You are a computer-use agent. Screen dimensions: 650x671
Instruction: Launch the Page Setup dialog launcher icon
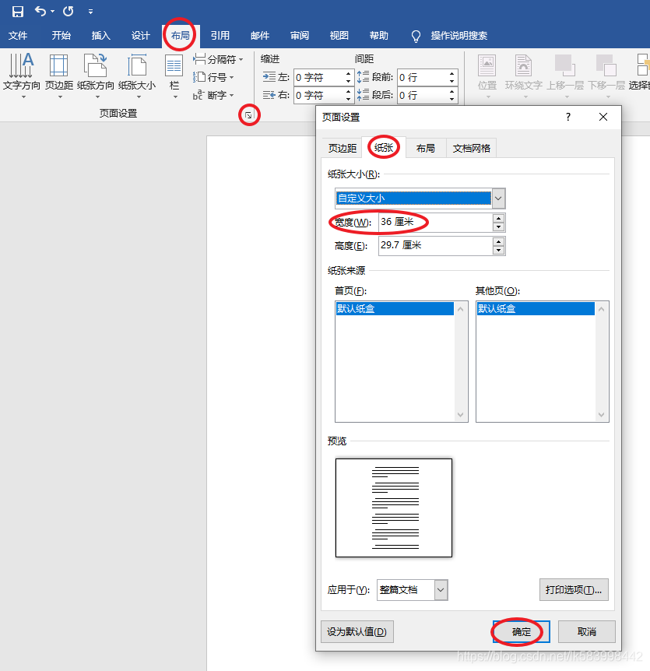click(x=248, y=115)
